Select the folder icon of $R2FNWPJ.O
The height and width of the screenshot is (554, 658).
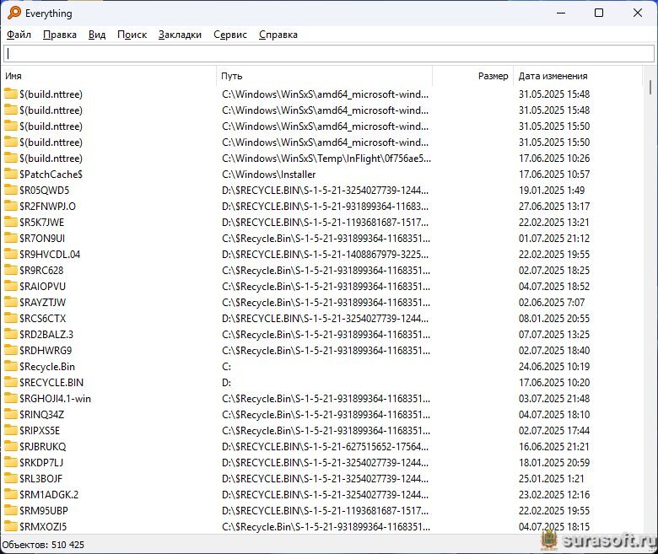pos(11,206)
